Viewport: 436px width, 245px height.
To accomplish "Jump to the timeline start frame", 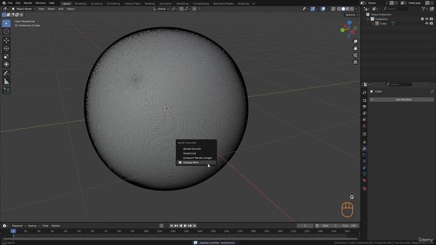I will pyautogui.click(x=172, y=226).
